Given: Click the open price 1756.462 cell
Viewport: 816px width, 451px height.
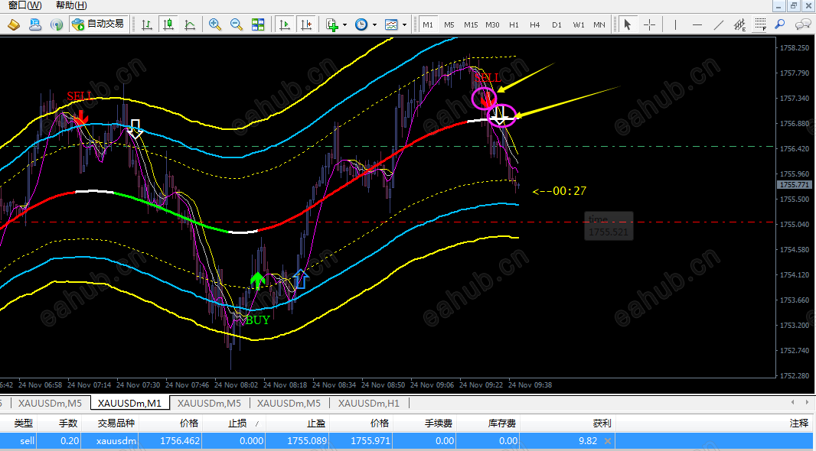Looking at the screenshot, I should point(180,440).
